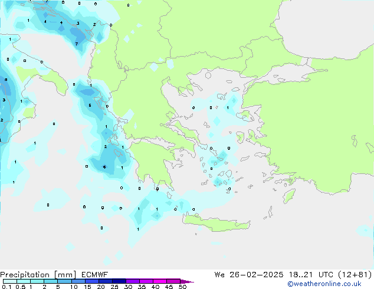Click the '35' legend scale label
The height and width of the screenshot is (289, 374).
[x=142, y=287]
